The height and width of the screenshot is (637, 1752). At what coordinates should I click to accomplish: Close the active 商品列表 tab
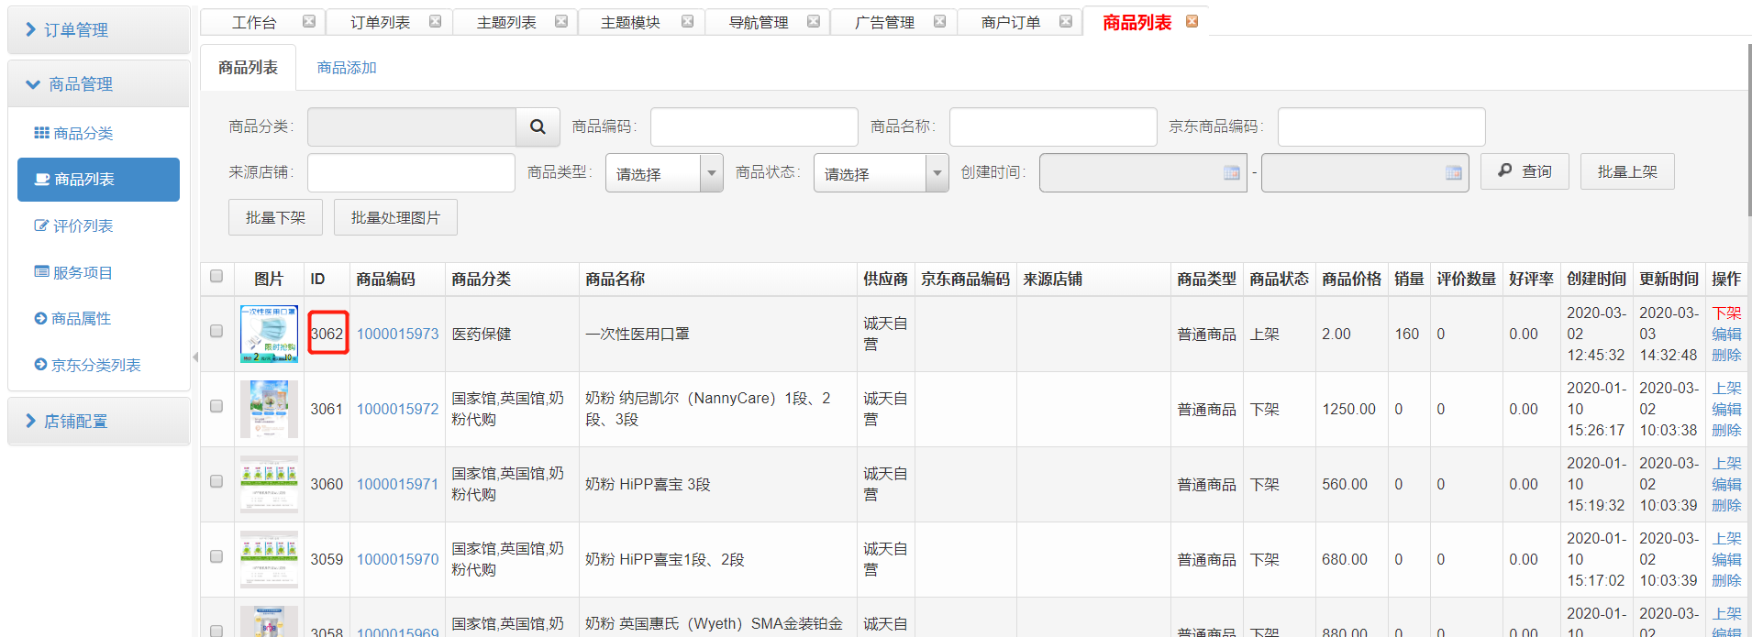click(x=1192, y=21)
